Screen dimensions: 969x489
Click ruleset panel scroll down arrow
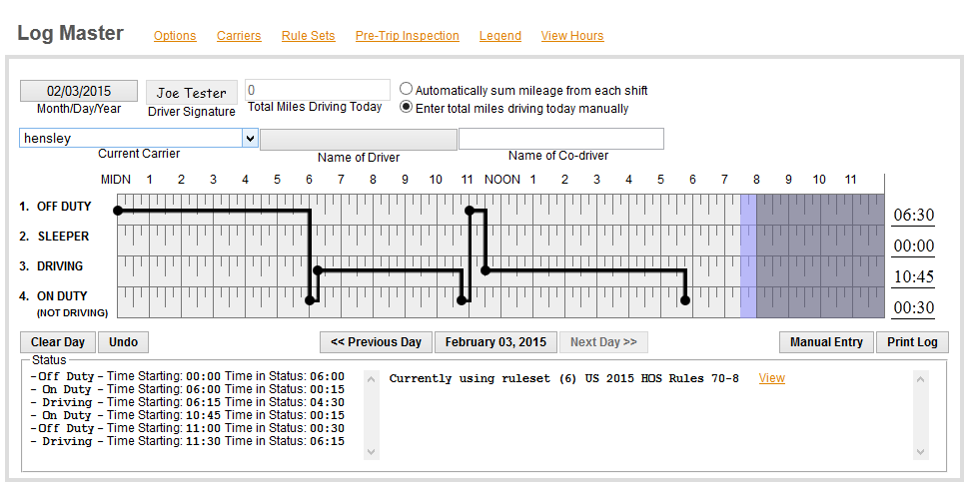click(920, 452)
